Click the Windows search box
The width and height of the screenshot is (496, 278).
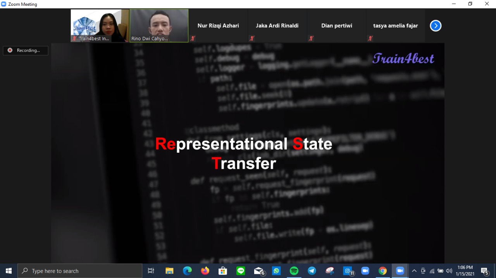click(x=80, y=271)
